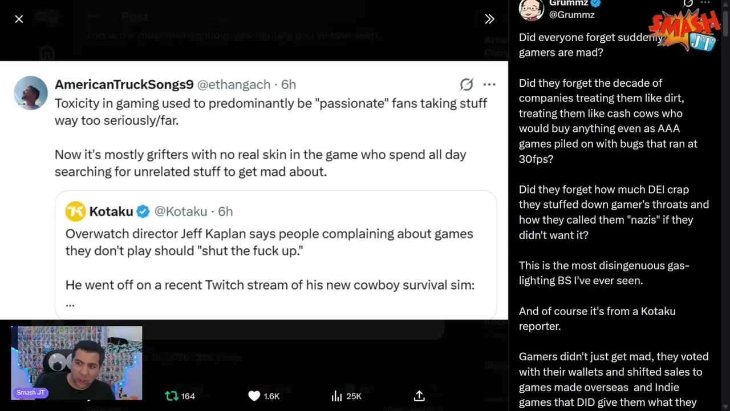Close the image viewer with the X
Viewport: 730px width, 411px height.
[x=19, y=19]
